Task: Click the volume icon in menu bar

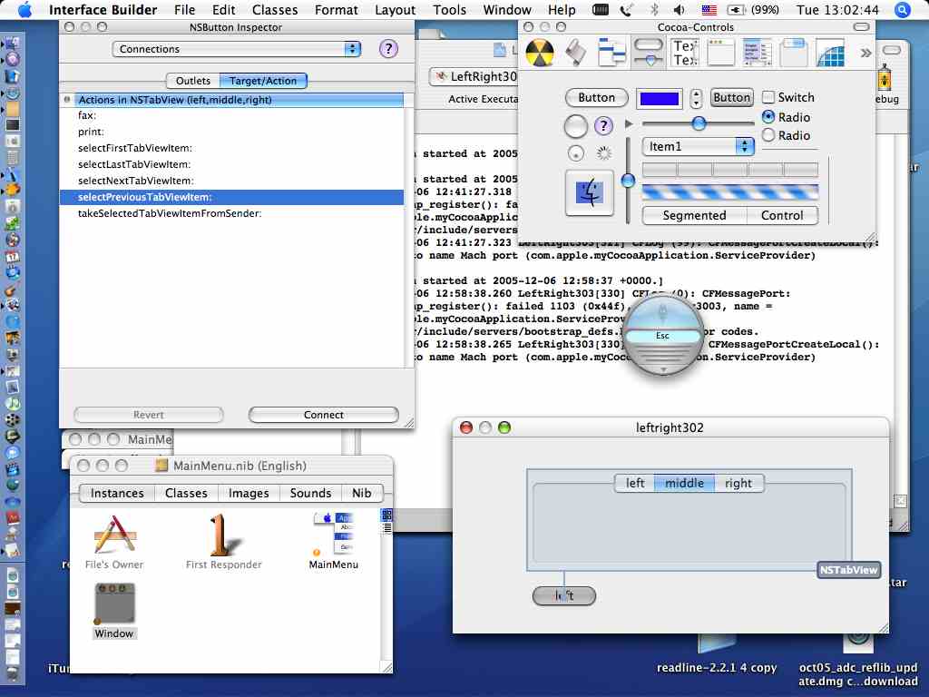Action: (x=679, y=10)
